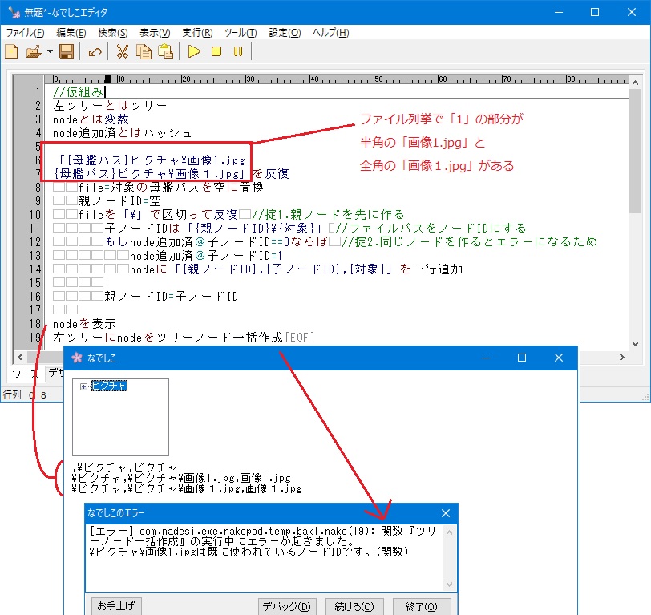651x615 pixels.
Task: Open the 検索(S) menu
Action: 112,32
